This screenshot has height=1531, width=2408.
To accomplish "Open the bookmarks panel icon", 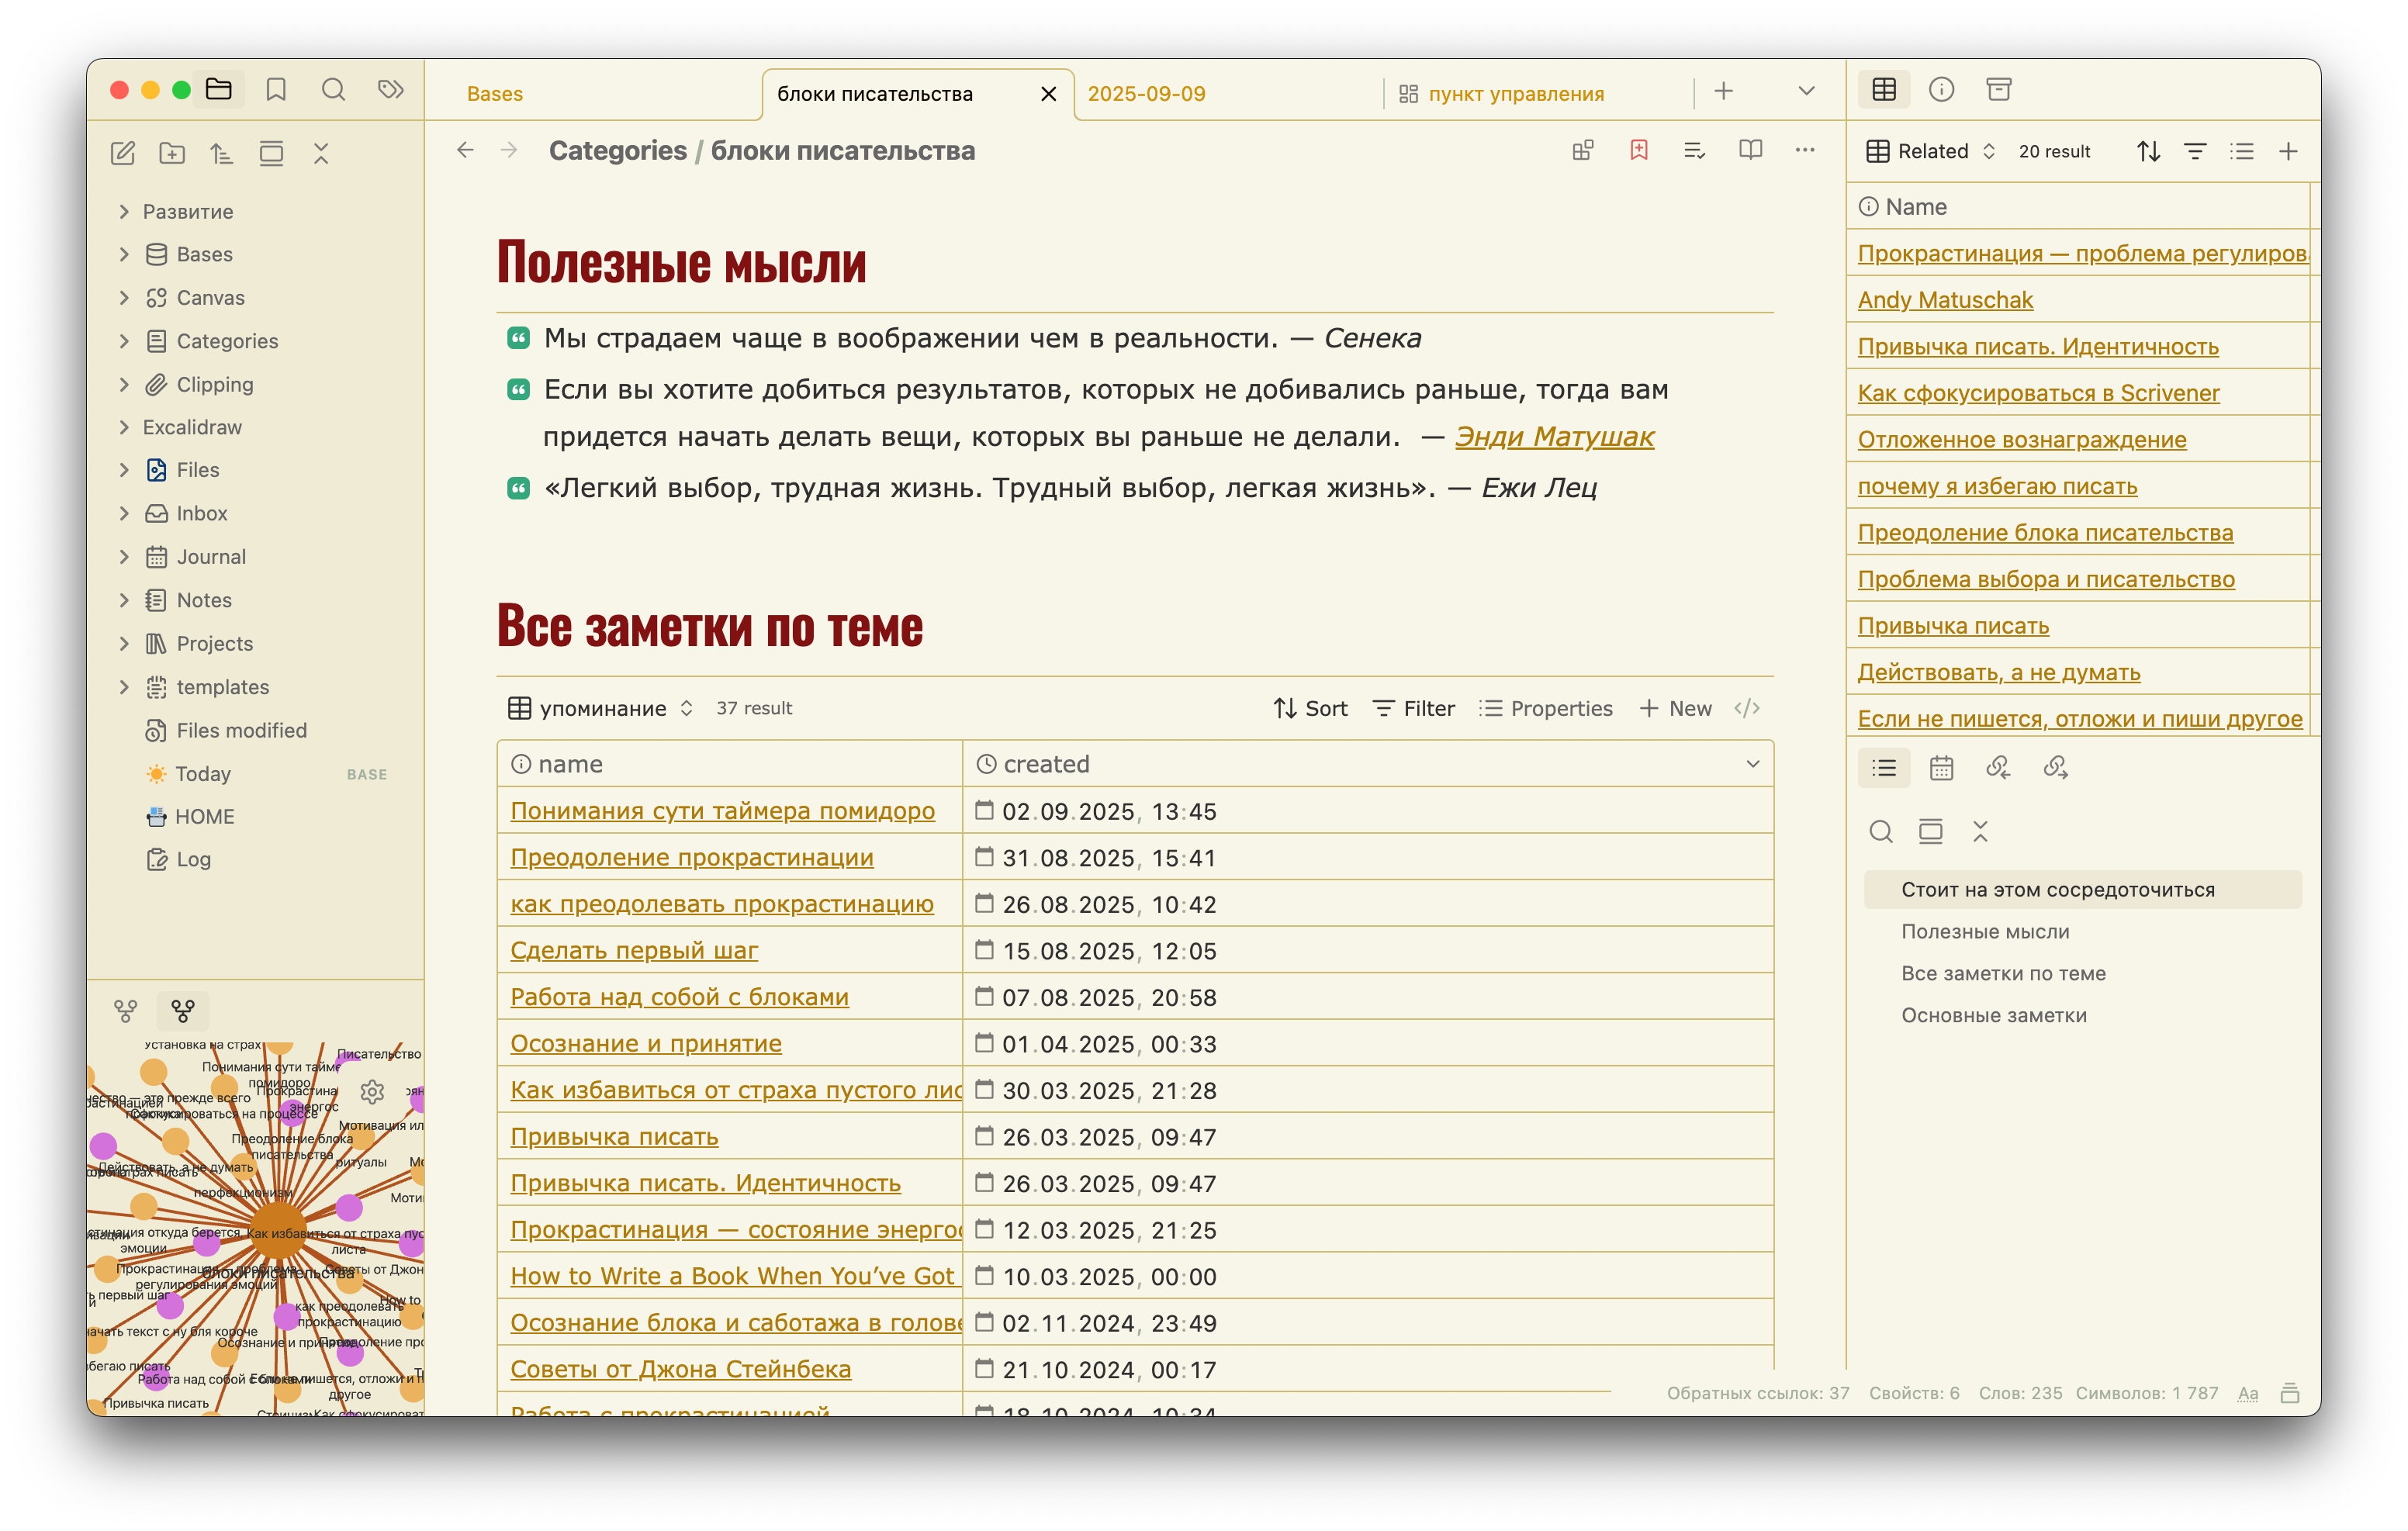I will pos(276,90).
